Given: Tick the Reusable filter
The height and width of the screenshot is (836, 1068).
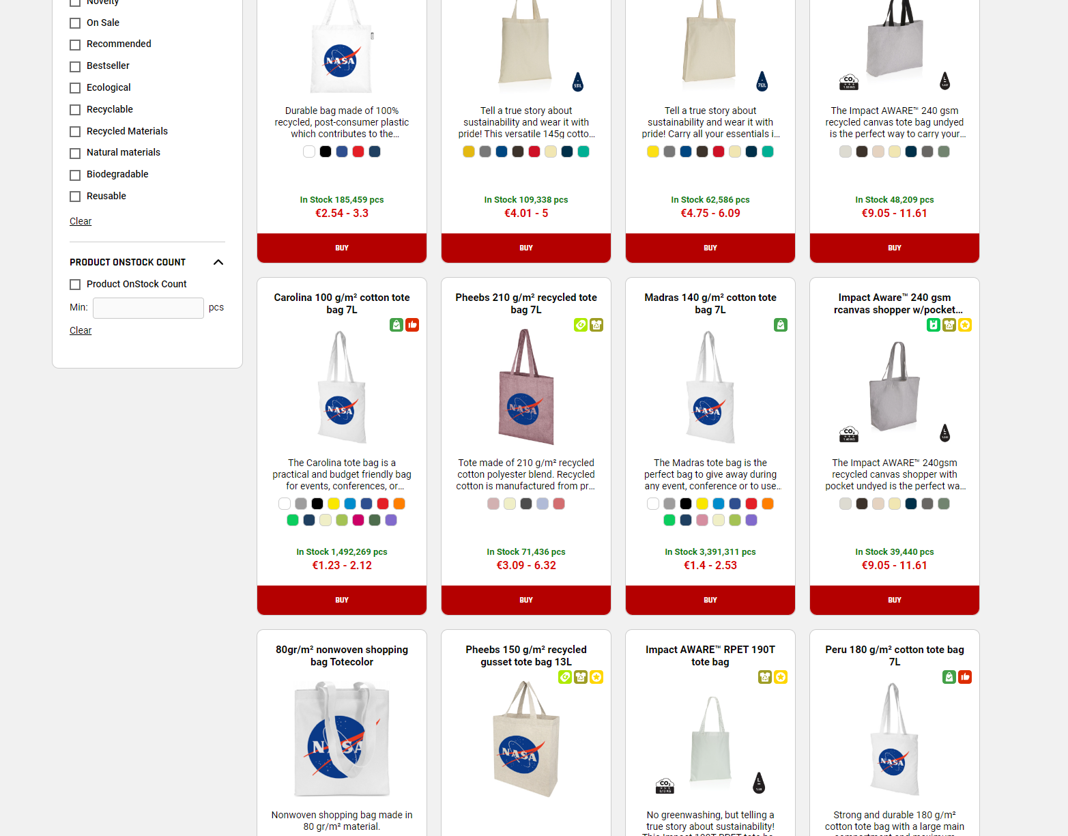Looking at the screenshot, I should pyautogui.click(x=75, y=197).
